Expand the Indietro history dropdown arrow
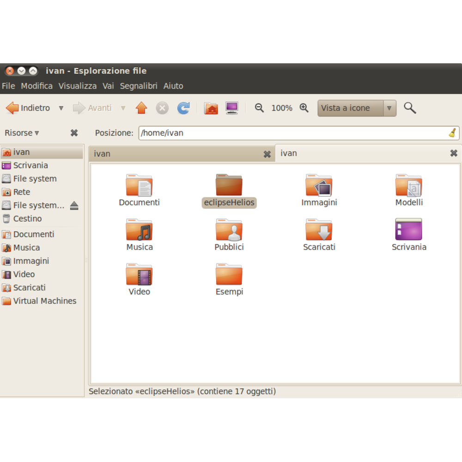This screenshot has width=462, height=462. (x=61, y=108)
